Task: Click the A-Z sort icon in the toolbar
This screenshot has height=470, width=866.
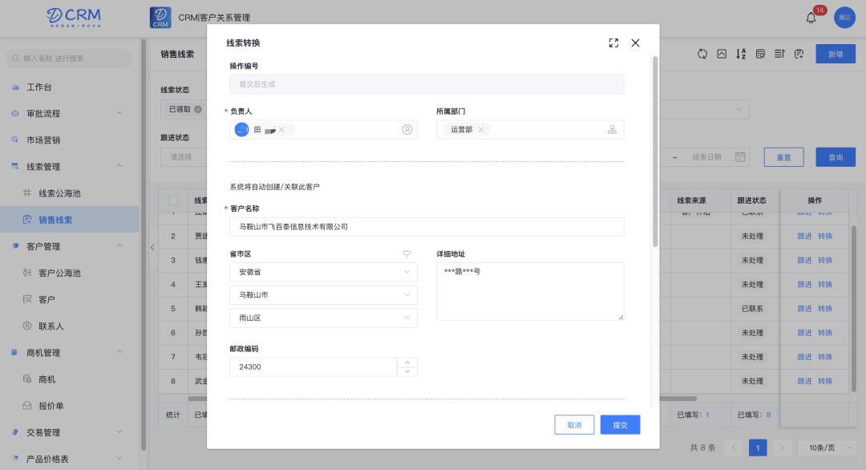Action: [x=741, y=54]
